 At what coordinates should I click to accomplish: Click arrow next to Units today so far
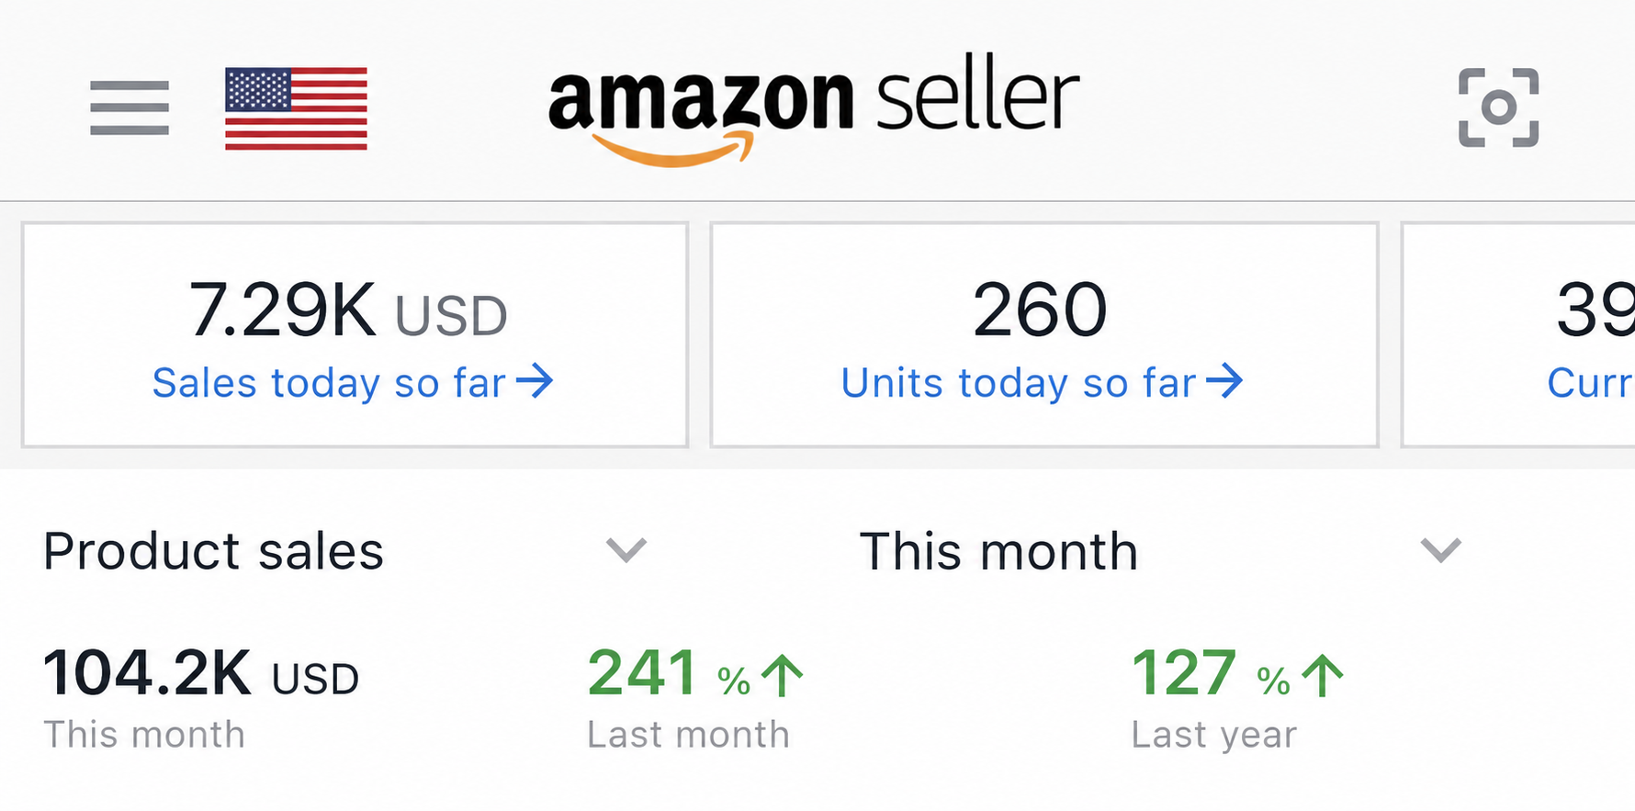click(x=1224, y=380)
